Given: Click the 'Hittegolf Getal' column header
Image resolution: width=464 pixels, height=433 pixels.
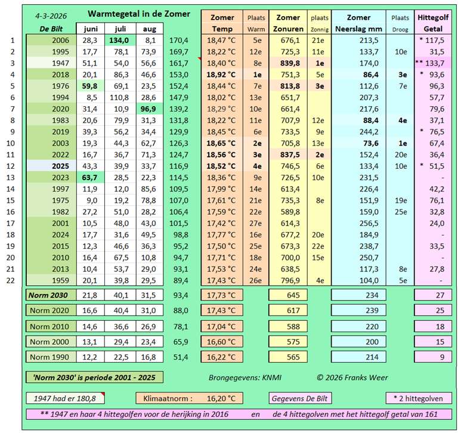Looking at the screenshot, I should click(x=433, y=23).
